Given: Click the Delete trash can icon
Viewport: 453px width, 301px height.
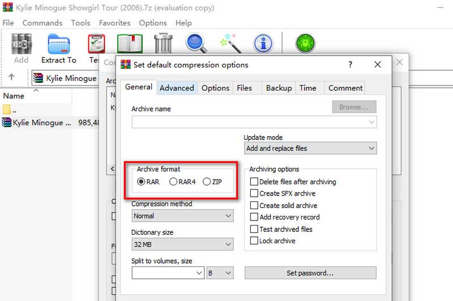Looking at the screenshot, I should coord(163,44).
